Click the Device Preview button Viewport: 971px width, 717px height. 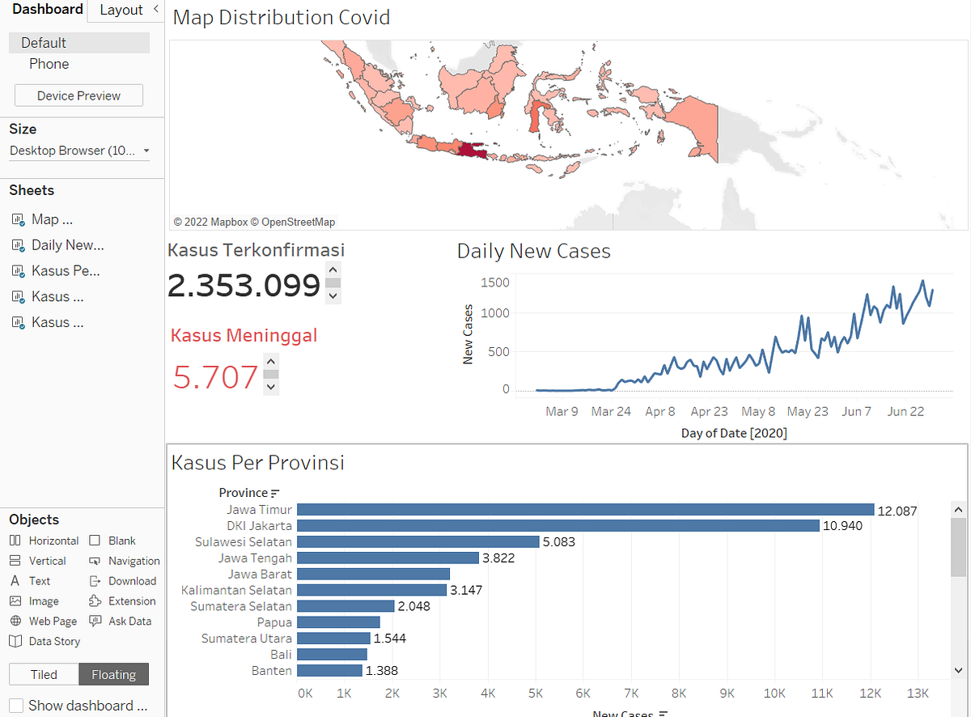78,95
